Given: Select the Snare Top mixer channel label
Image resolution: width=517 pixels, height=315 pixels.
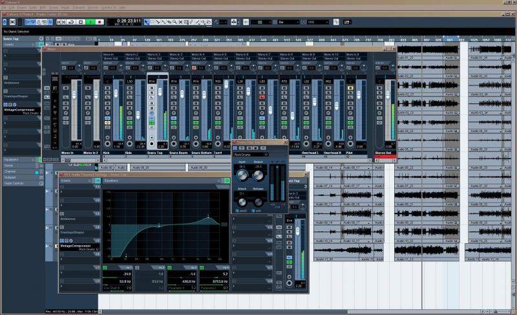Looking at the screenshot, I should pos(155,153).
